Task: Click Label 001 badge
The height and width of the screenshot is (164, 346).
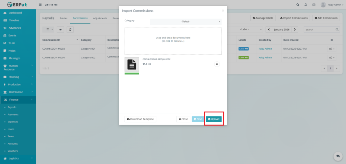Action: pos(244,57)
